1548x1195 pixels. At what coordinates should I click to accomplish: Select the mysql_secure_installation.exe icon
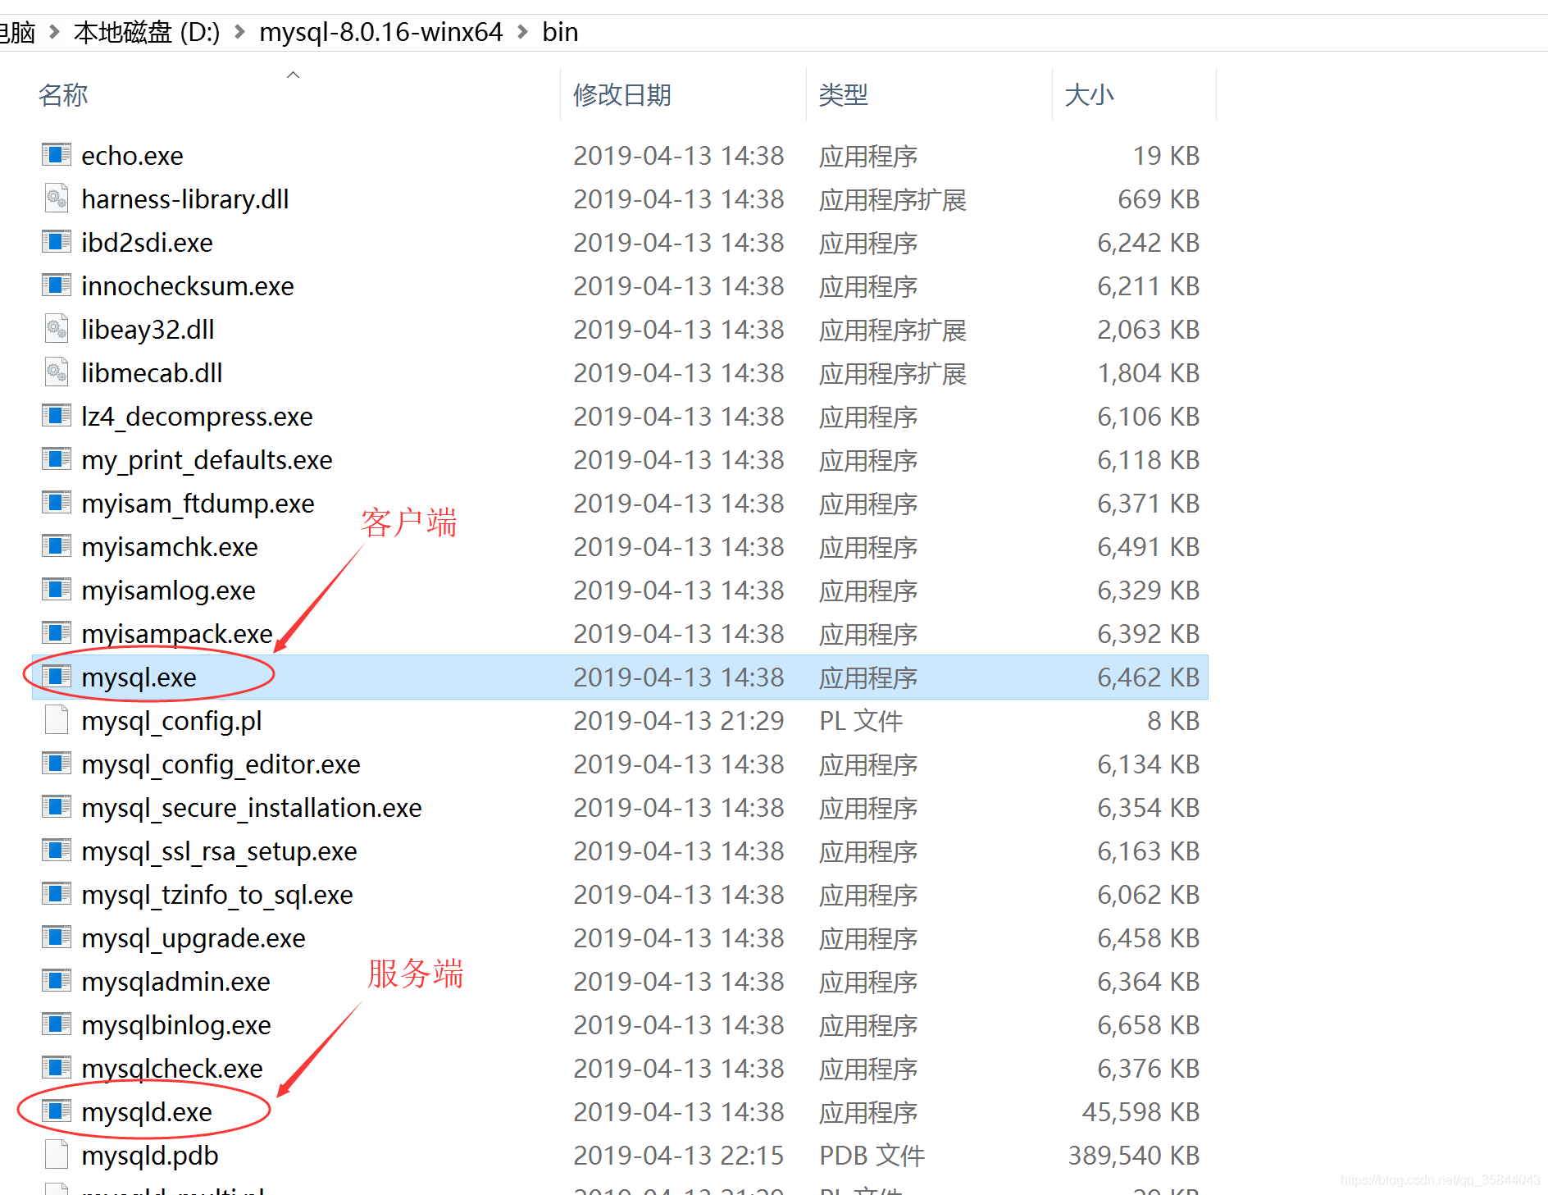57,806
